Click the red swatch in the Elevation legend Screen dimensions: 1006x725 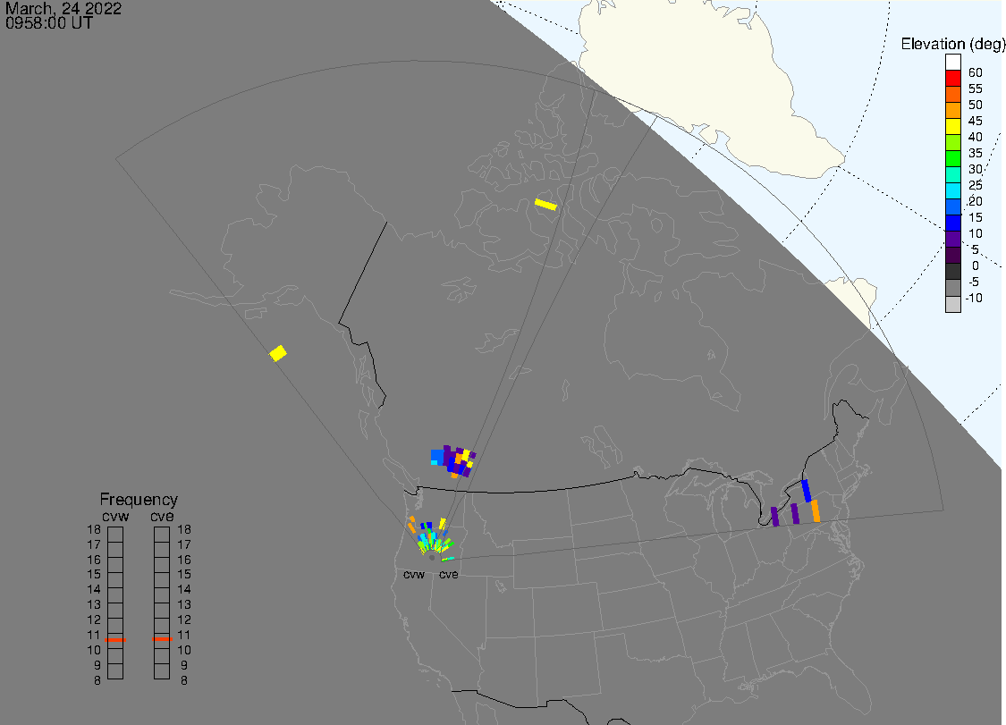tap(952, 79)
